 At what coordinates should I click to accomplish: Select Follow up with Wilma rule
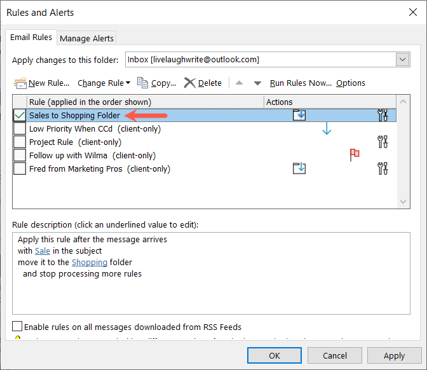point(92,155)
